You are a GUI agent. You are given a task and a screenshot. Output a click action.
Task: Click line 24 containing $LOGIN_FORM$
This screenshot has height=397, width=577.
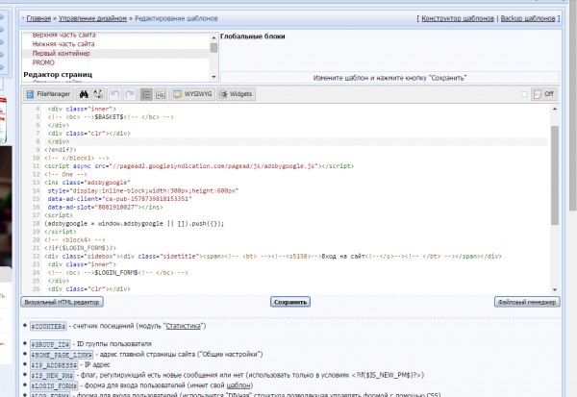point(117,273)
